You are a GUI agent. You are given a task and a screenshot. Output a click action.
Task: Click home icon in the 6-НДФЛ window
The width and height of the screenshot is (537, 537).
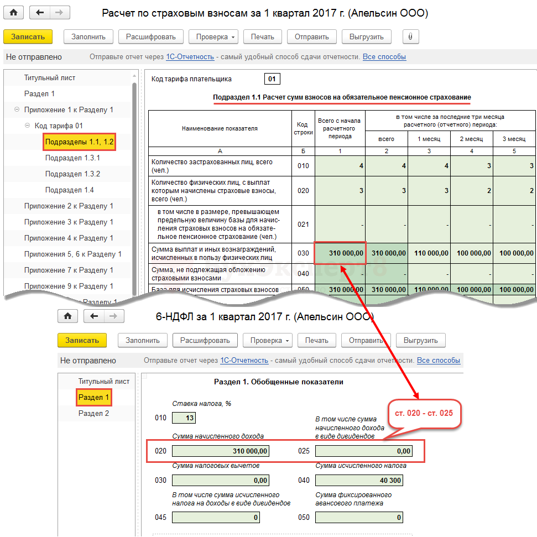[x=67, y=316]
